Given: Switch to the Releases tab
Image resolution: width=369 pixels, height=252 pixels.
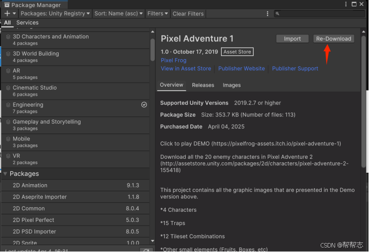Looking at the screenshot, I should click(203, 85).
